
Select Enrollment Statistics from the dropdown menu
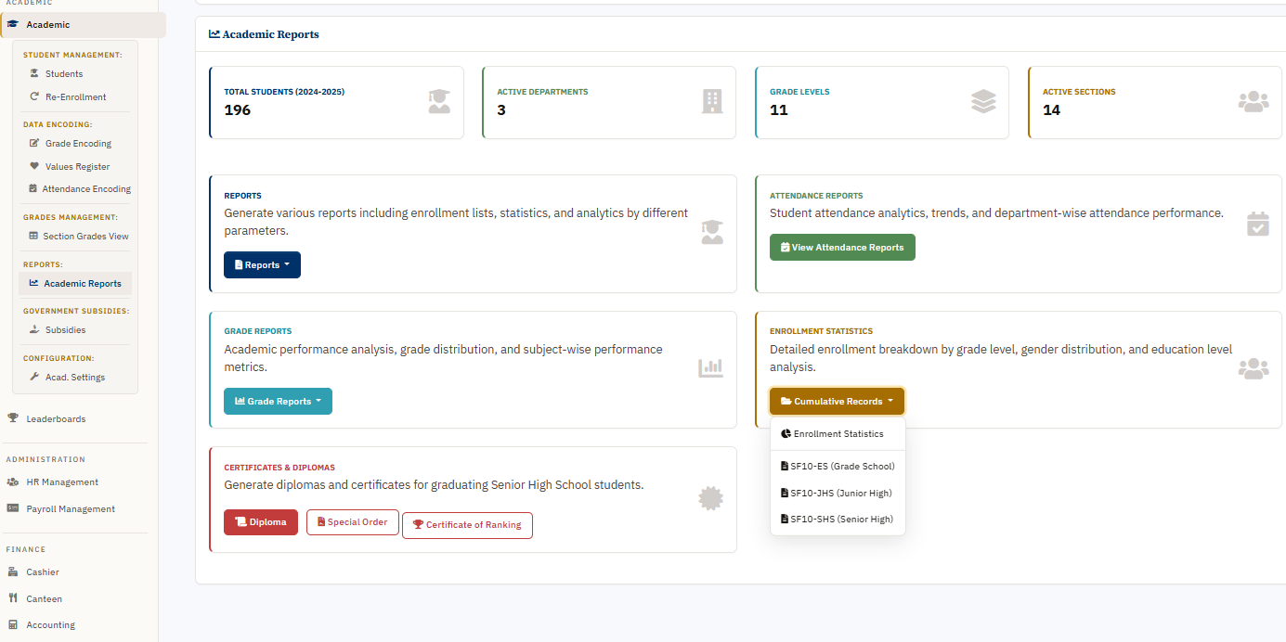(838, 433)
